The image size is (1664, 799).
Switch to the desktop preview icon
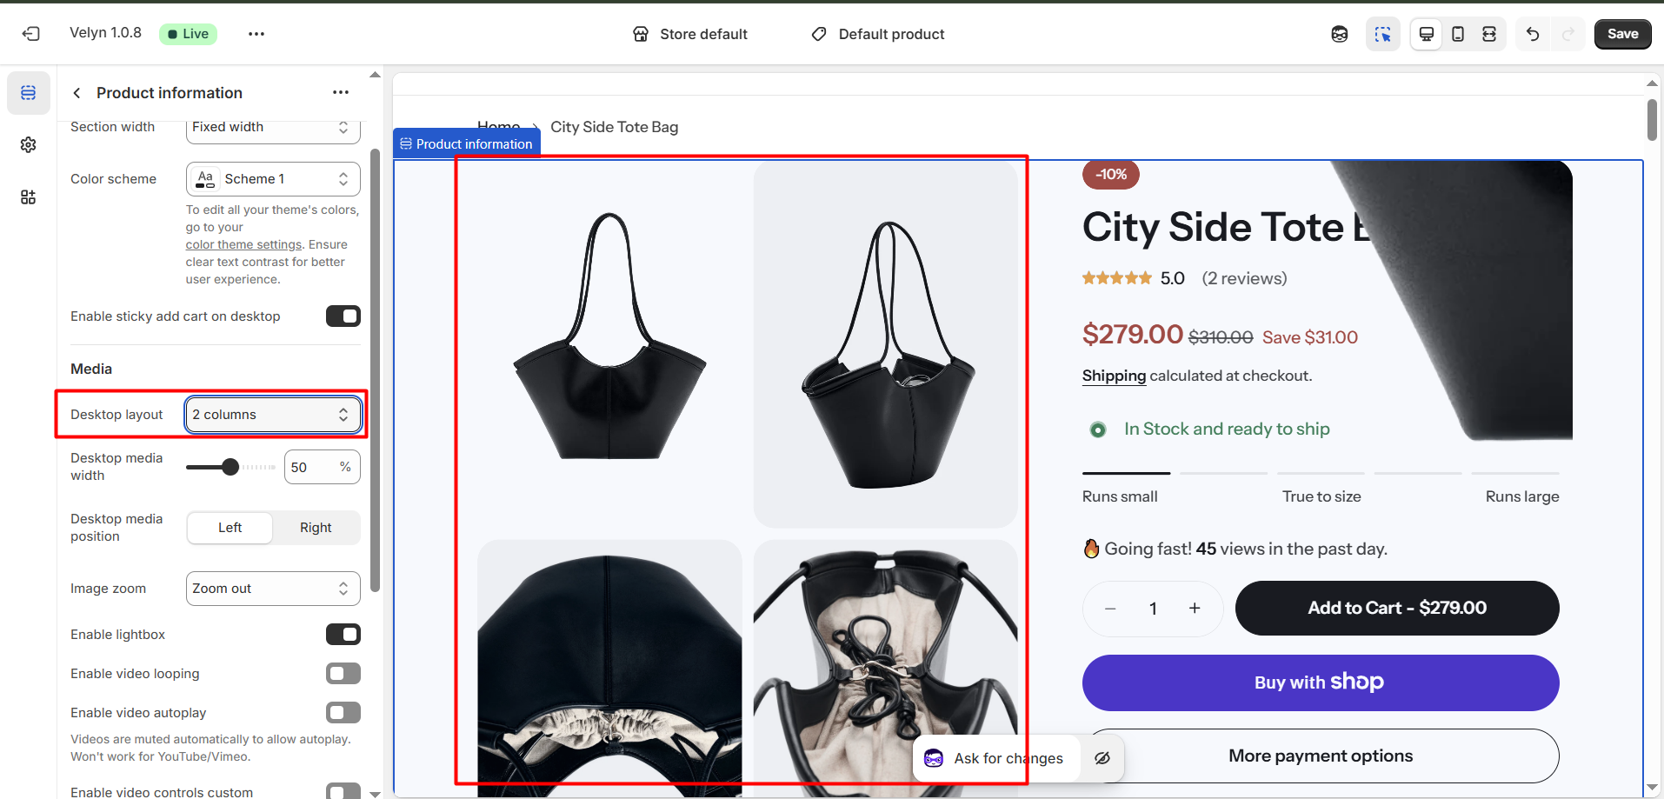[1427, 34]
